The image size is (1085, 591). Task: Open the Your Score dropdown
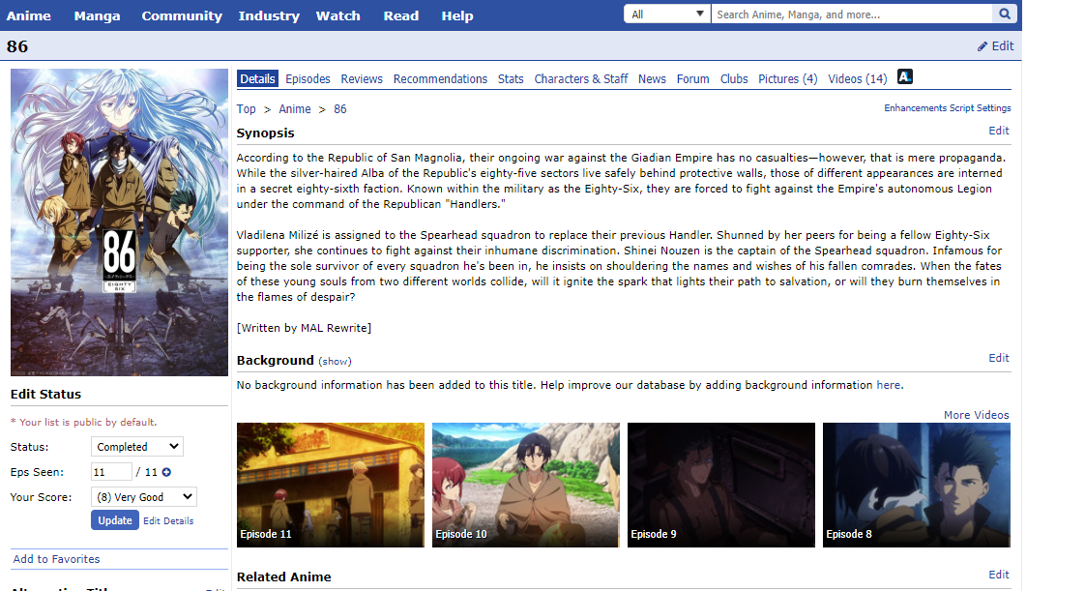[144, 497]
